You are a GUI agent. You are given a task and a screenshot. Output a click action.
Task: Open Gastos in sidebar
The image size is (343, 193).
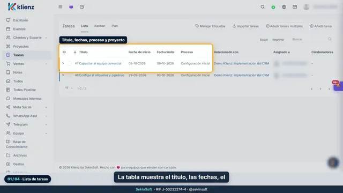[18, 164]
